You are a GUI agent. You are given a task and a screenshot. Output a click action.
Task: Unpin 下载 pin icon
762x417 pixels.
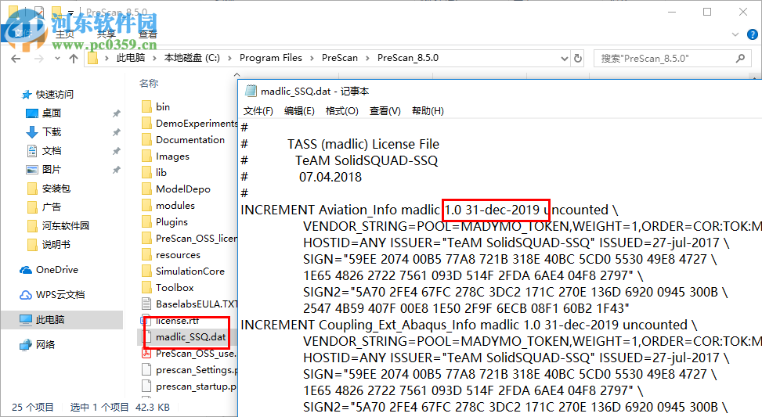pyautogui.click(x=116, y=132)
